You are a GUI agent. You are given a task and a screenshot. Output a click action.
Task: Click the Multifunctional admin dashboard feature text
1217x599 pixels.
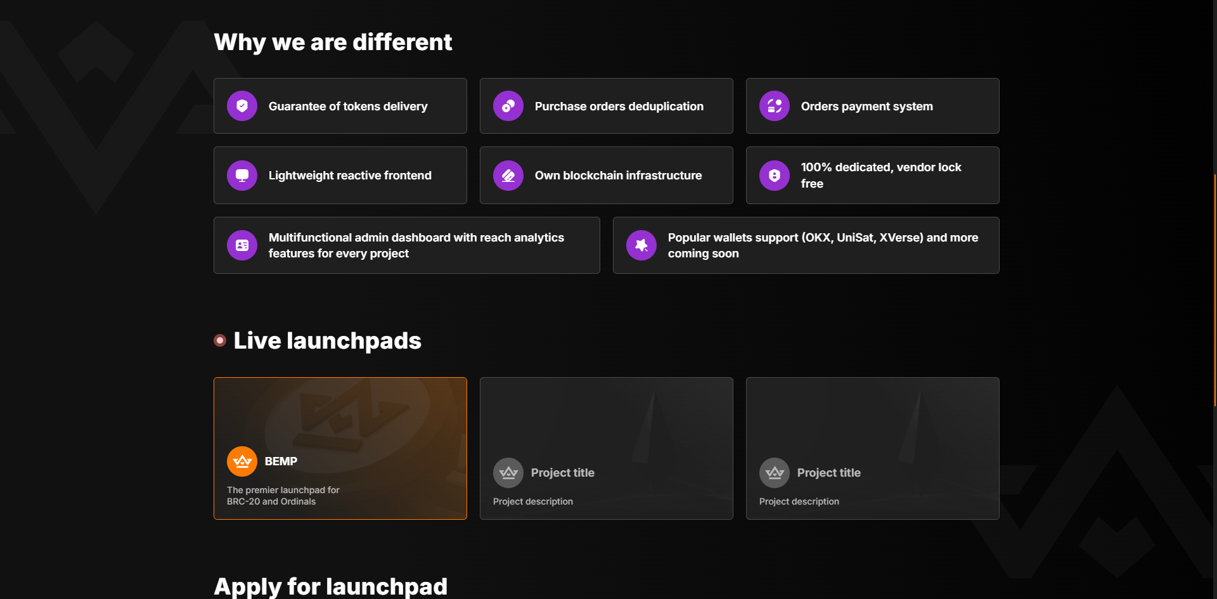click(416, 245)
